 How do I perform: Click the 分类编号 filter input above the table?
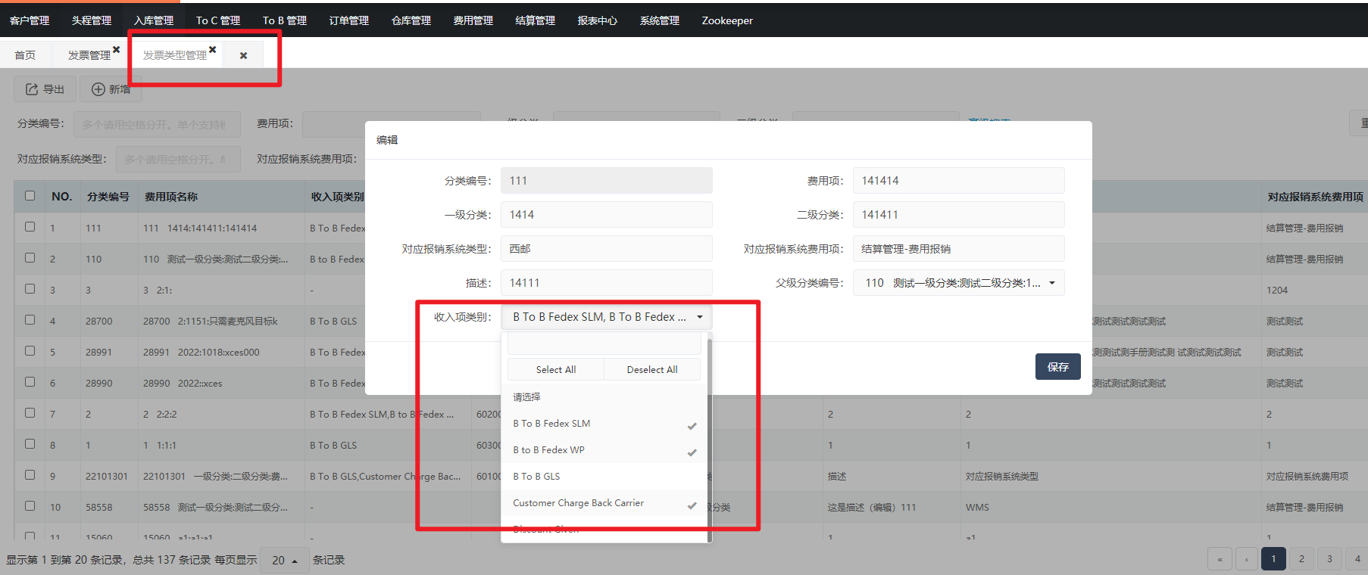[x=157, y=124]
